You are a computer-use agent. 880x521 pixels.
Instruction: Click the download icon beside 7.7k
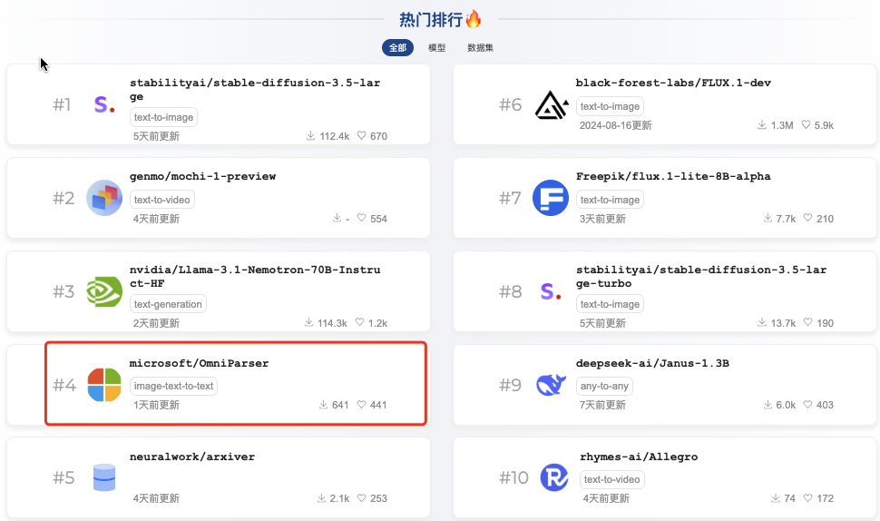click(768, 218)
